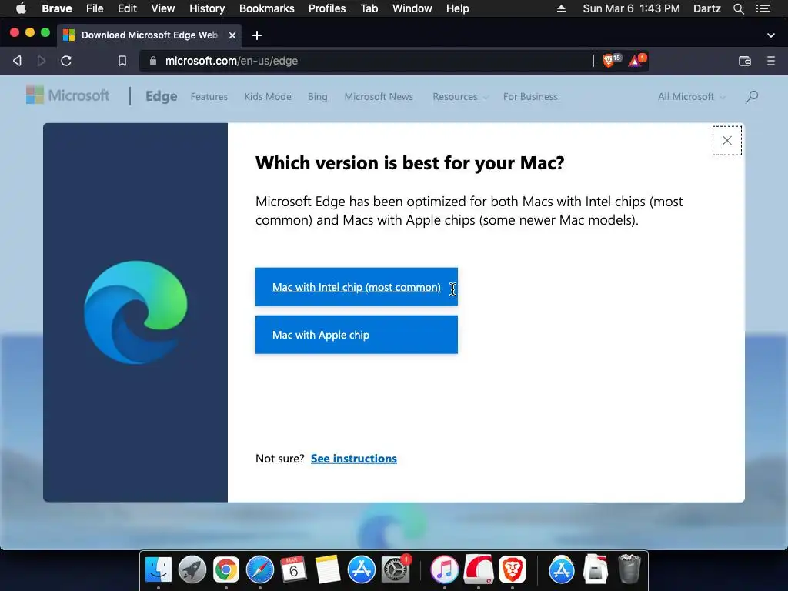Bookmark this page with the bookmark icon
The height and width of the screenshot is (591, 788).
122,61
